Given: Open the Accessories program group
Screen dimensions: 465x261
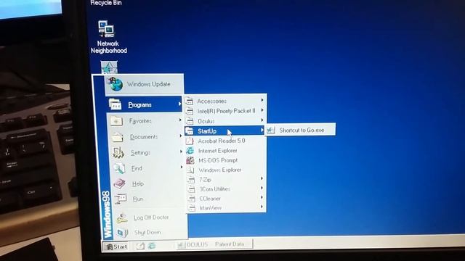Looking at the screenshot, I should (225, 101).
